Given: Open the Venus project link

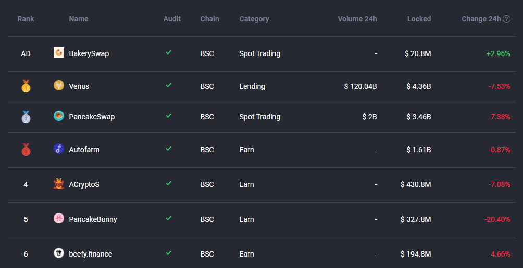Looking at the screenshot, I should (79, 86).
